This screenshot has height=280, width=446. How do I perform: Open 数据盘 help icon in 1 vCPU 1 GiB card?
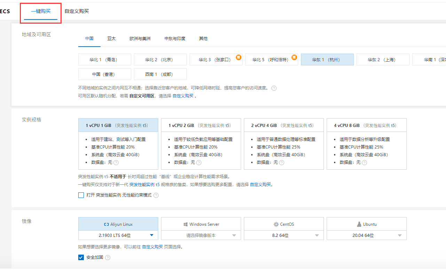(x=116, y=162)
